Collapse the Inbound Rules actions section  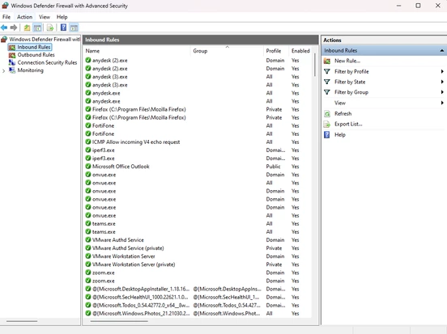click(x=442, y=51)
